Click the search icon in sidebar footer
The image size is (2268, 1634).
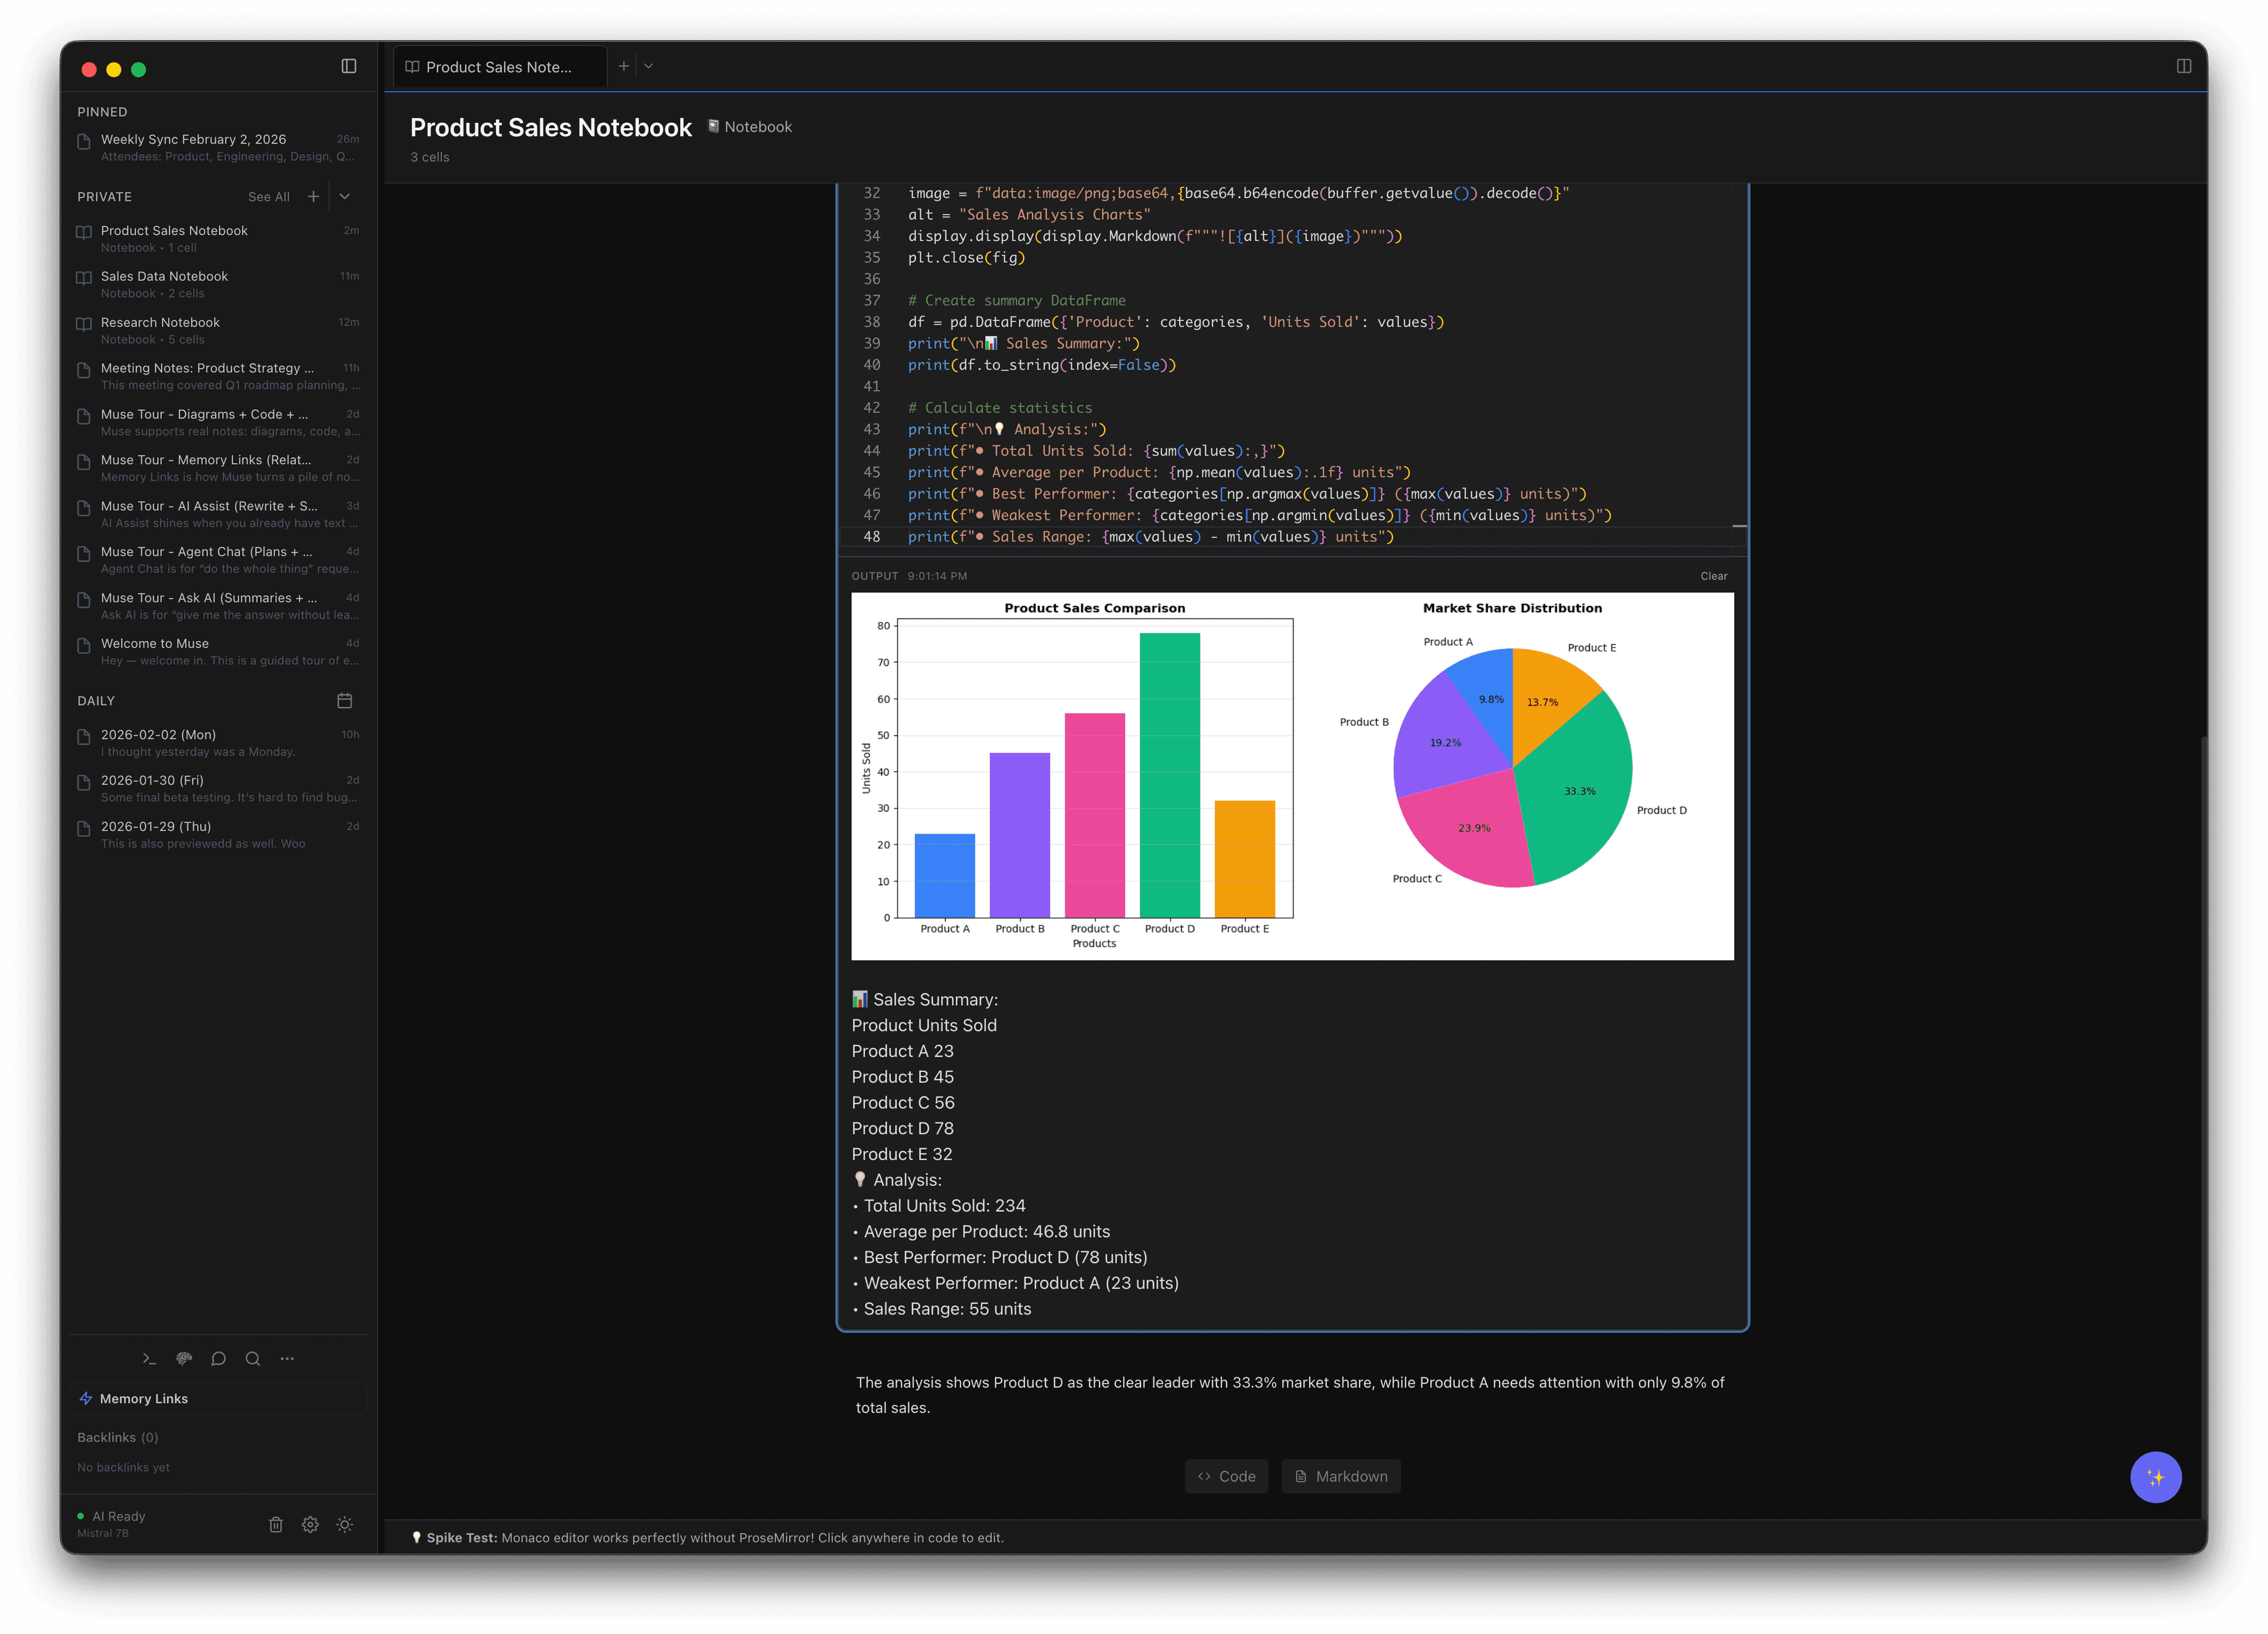tap(253, 1359)
